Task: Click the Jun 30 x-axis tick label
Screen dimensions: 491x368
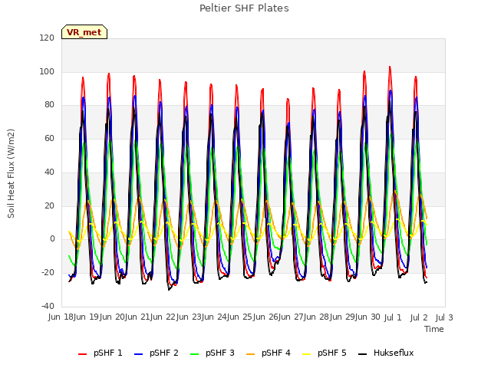Action: coord(367,317)
